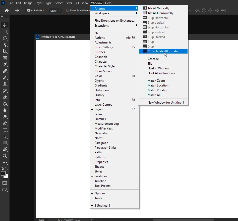Toggle the Swatches panel visibility
Screen dimensions: 238x221
tap(114, 176)
